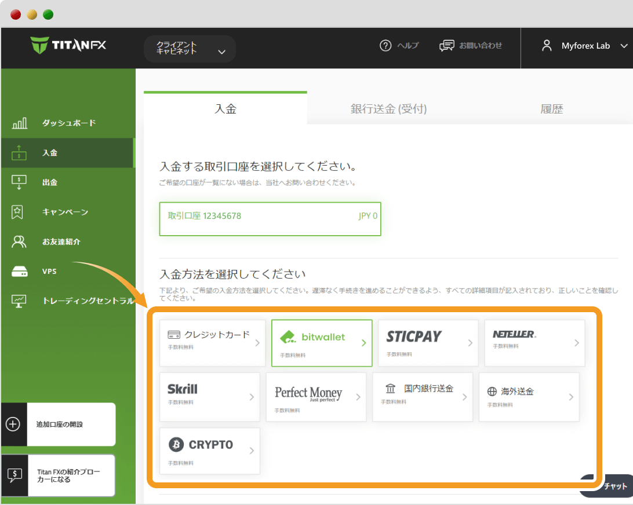Switch to the 銀行送金 (受付) tab

[x=388, y=108]
